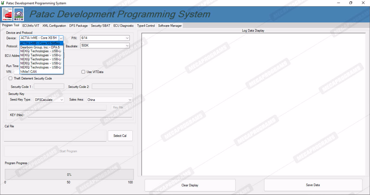Click inside the Log Data Display area
370x195 pixels.
253,104
